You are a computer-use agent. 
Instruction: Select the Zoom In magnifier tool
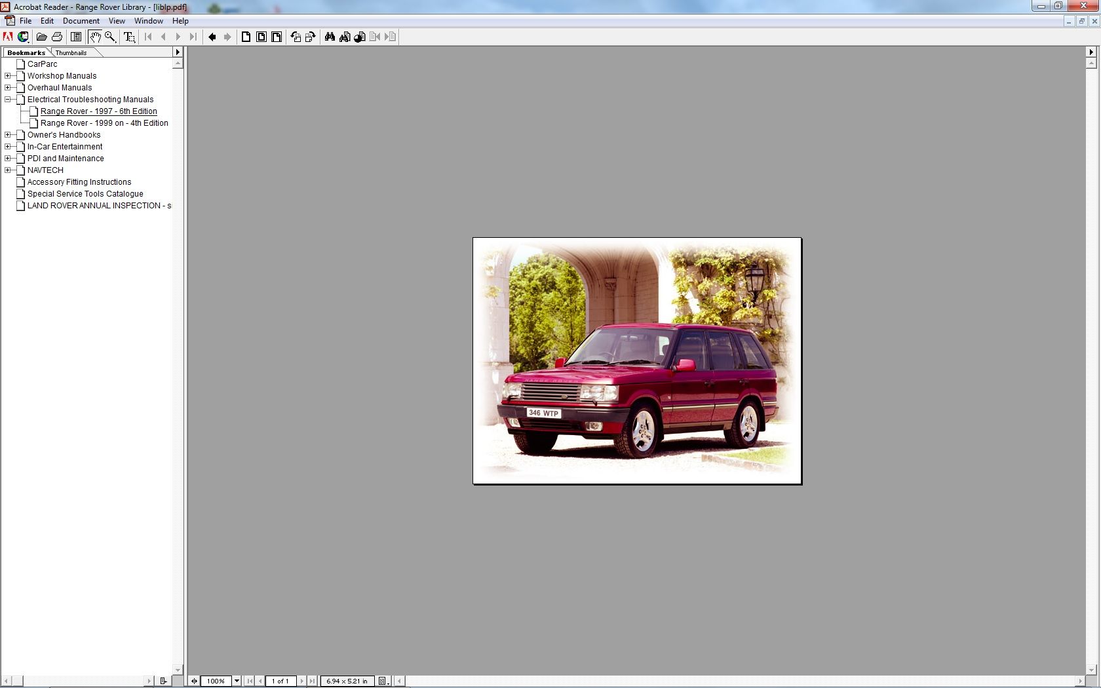[x=110, y=37]
